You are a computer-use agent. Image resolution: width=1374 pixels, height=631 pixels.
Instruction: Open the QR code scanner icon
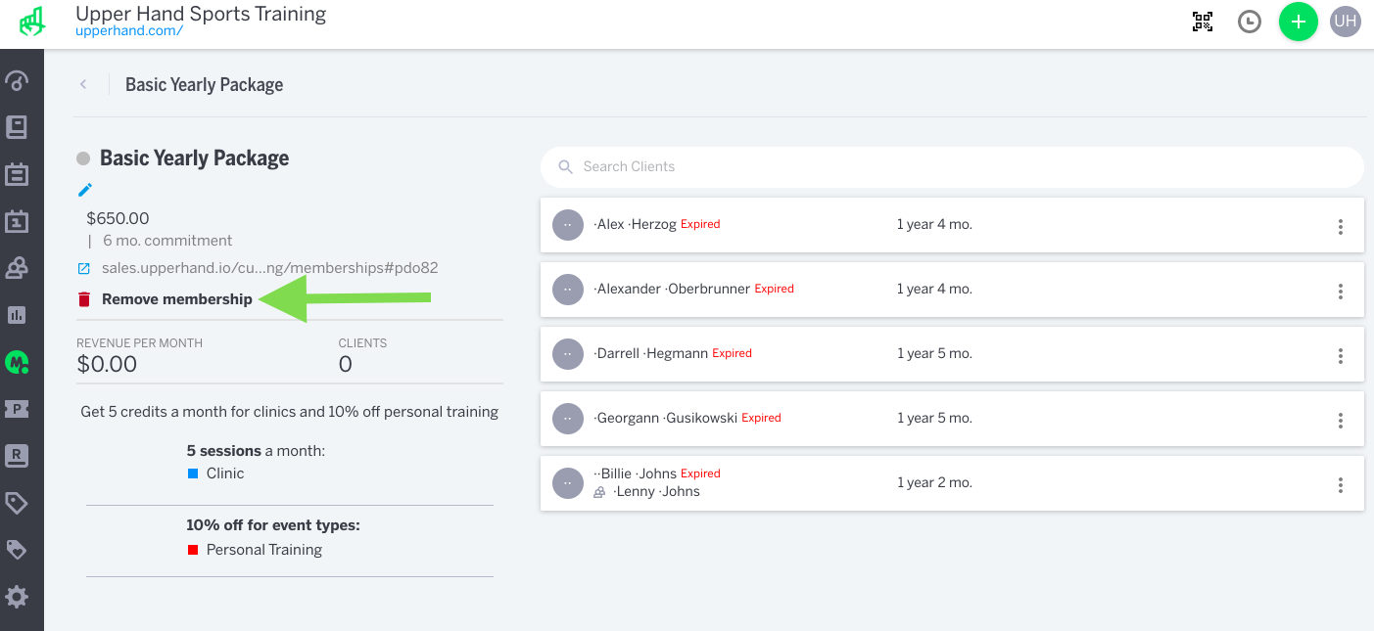1202,22
